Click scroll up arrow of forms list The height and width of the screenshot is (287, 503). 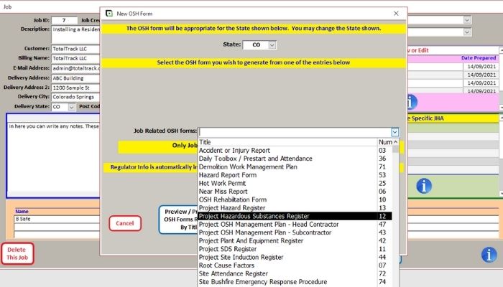click(x=395, y=142)
